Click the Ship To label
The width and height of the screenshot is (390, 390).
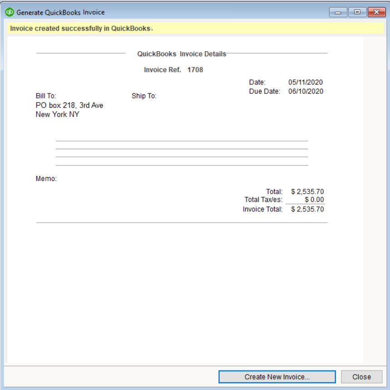[x=144, y=96]
